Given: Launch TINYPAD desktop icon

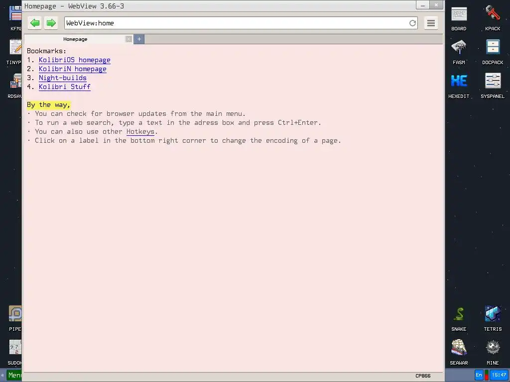Looking at the screenshot, I should click(x=14, y=52).
